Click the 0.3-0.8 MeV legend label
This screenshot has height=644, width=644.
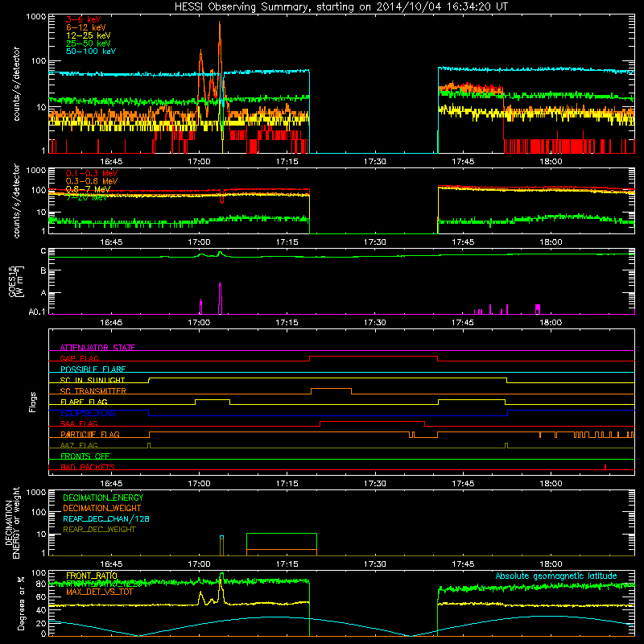[92, 181]
